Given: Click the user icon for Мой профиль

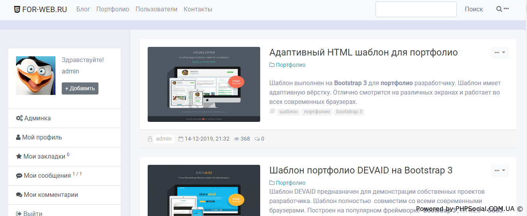Looking at the screenshot, I should [18, 137].
